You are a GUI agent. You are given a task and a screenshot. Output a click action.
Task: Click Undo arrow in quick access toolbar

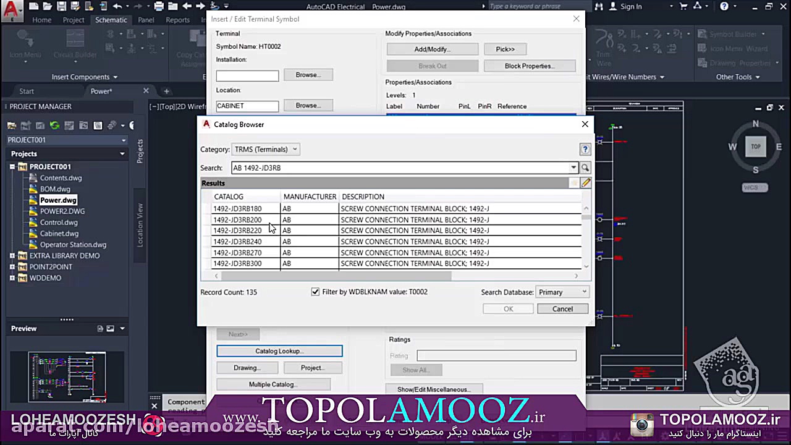click(117, 6)
